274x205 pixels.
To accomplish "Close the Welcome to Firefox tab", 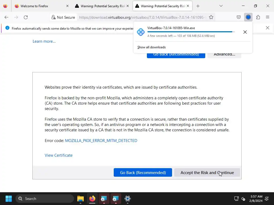I will click(67, 6).
